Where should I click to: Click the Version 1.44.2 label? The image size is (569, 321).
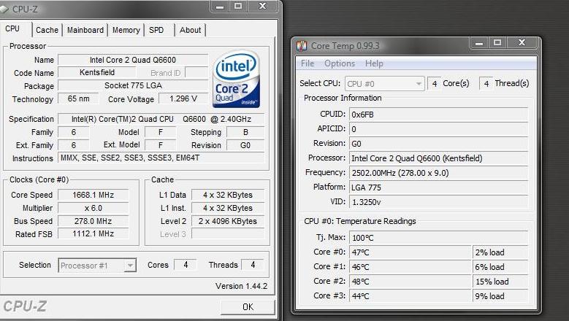241,286
